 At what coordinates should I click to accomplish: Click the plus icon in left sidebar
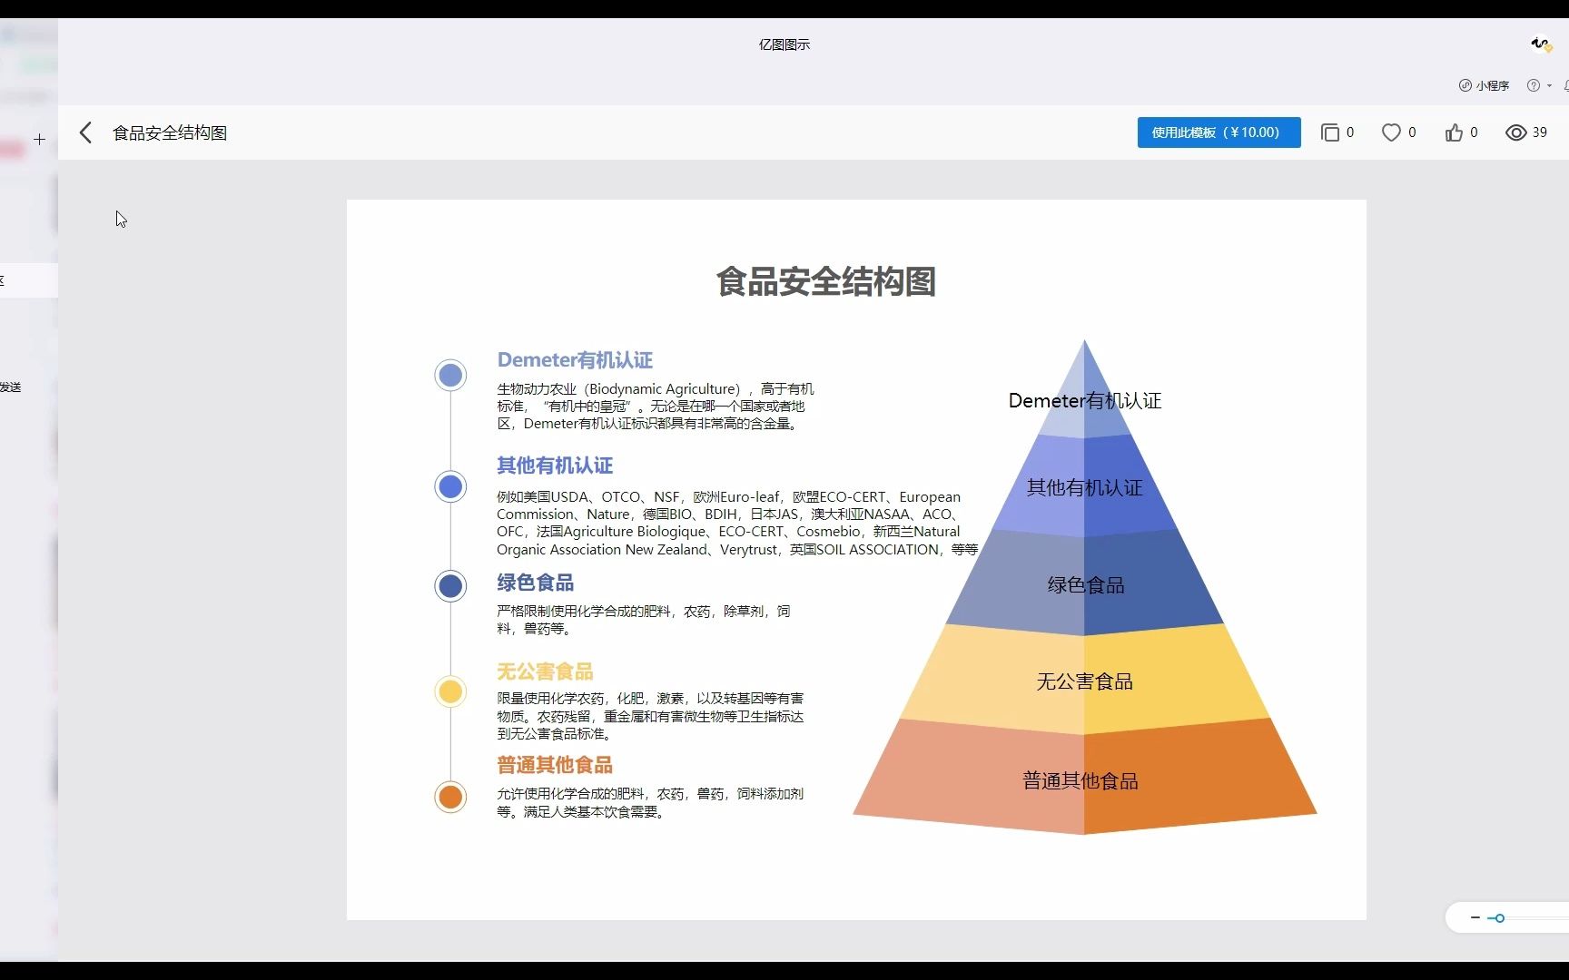tap(39, 139)
